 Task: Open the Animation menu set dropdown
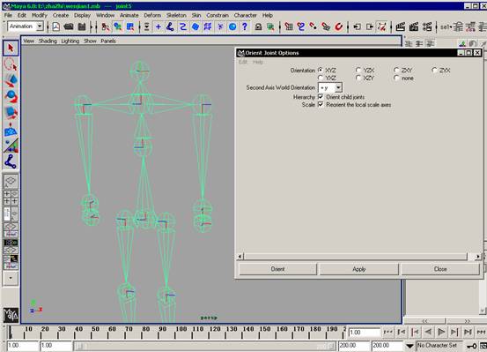point(26,26)
